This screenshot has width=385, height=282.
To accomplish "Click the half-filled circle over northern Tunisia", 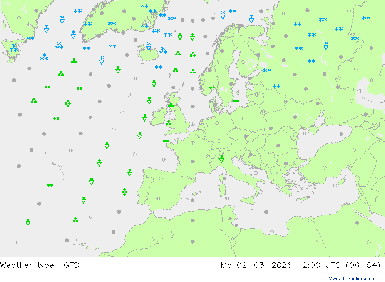I will [x=230, y=218].
